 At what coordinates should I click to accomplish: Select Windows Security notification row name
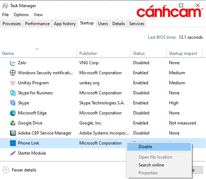[x=45, y=73]
